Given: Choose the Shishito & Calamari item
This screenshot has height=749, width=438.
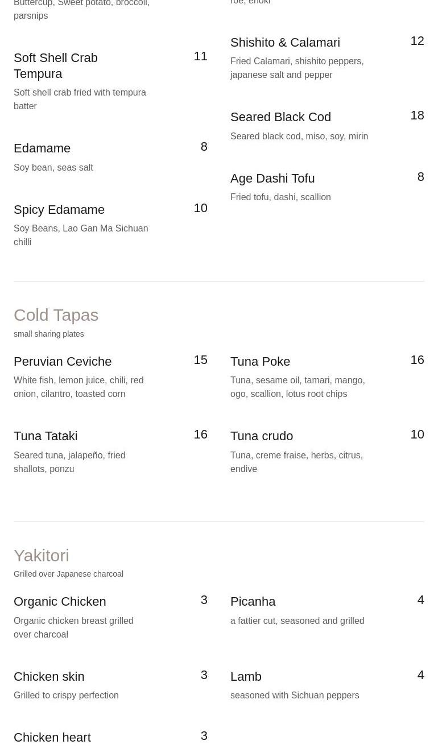Looking at the screenshot, I should tap(285, 43).
